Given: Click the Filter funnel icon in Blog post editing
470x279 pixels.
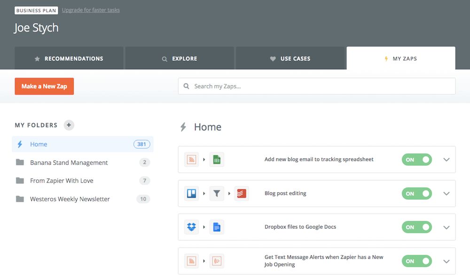Looking at the screenshot, I should (x=217, y=193).
